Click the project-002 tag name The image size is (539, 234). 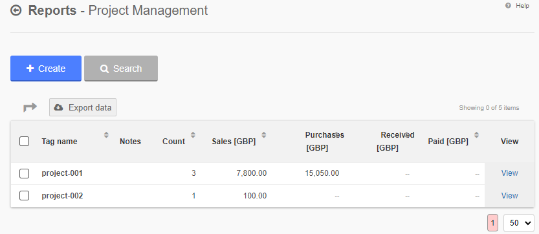(62, 196)
